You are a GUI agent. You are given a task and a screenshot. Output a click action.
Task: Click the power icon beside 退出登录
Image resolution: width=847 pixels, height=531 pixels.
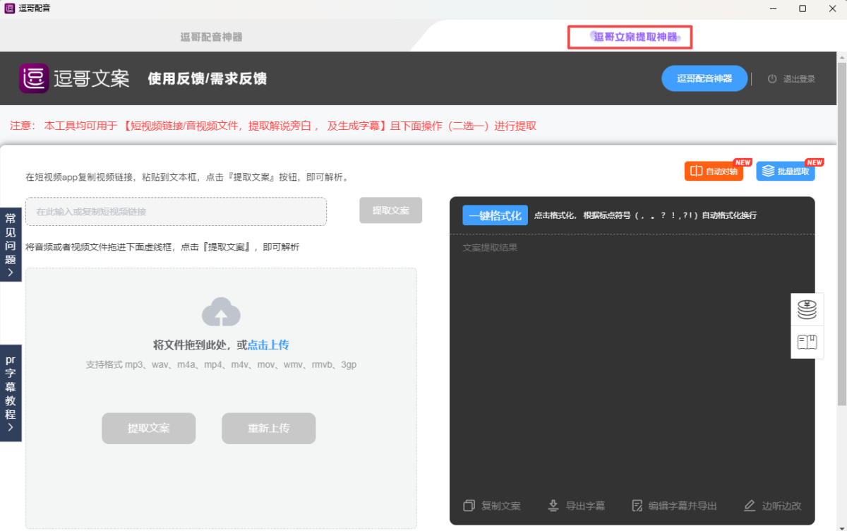(772, 79)
